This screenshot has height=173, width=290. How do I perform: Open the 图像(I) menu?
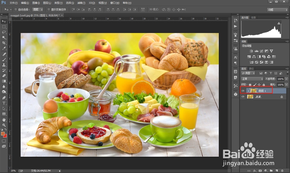(36, 3)
